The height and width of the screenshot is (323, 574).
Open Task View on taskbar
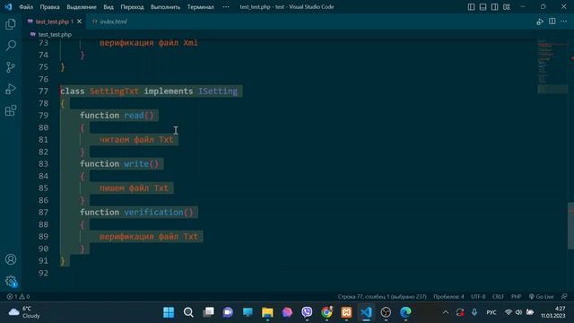click(208, 312)
